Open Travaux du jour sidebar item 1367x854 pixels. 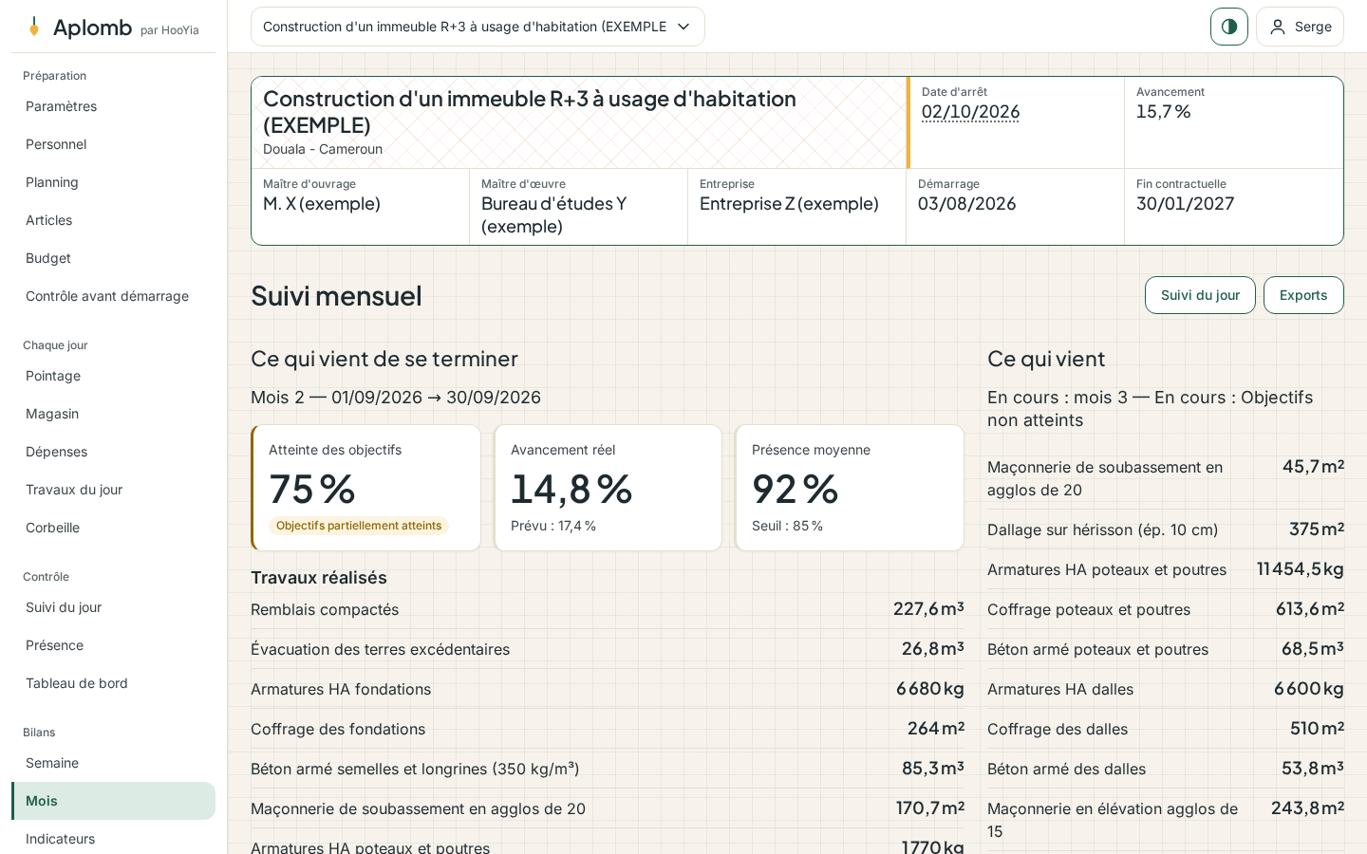(113, 490)
